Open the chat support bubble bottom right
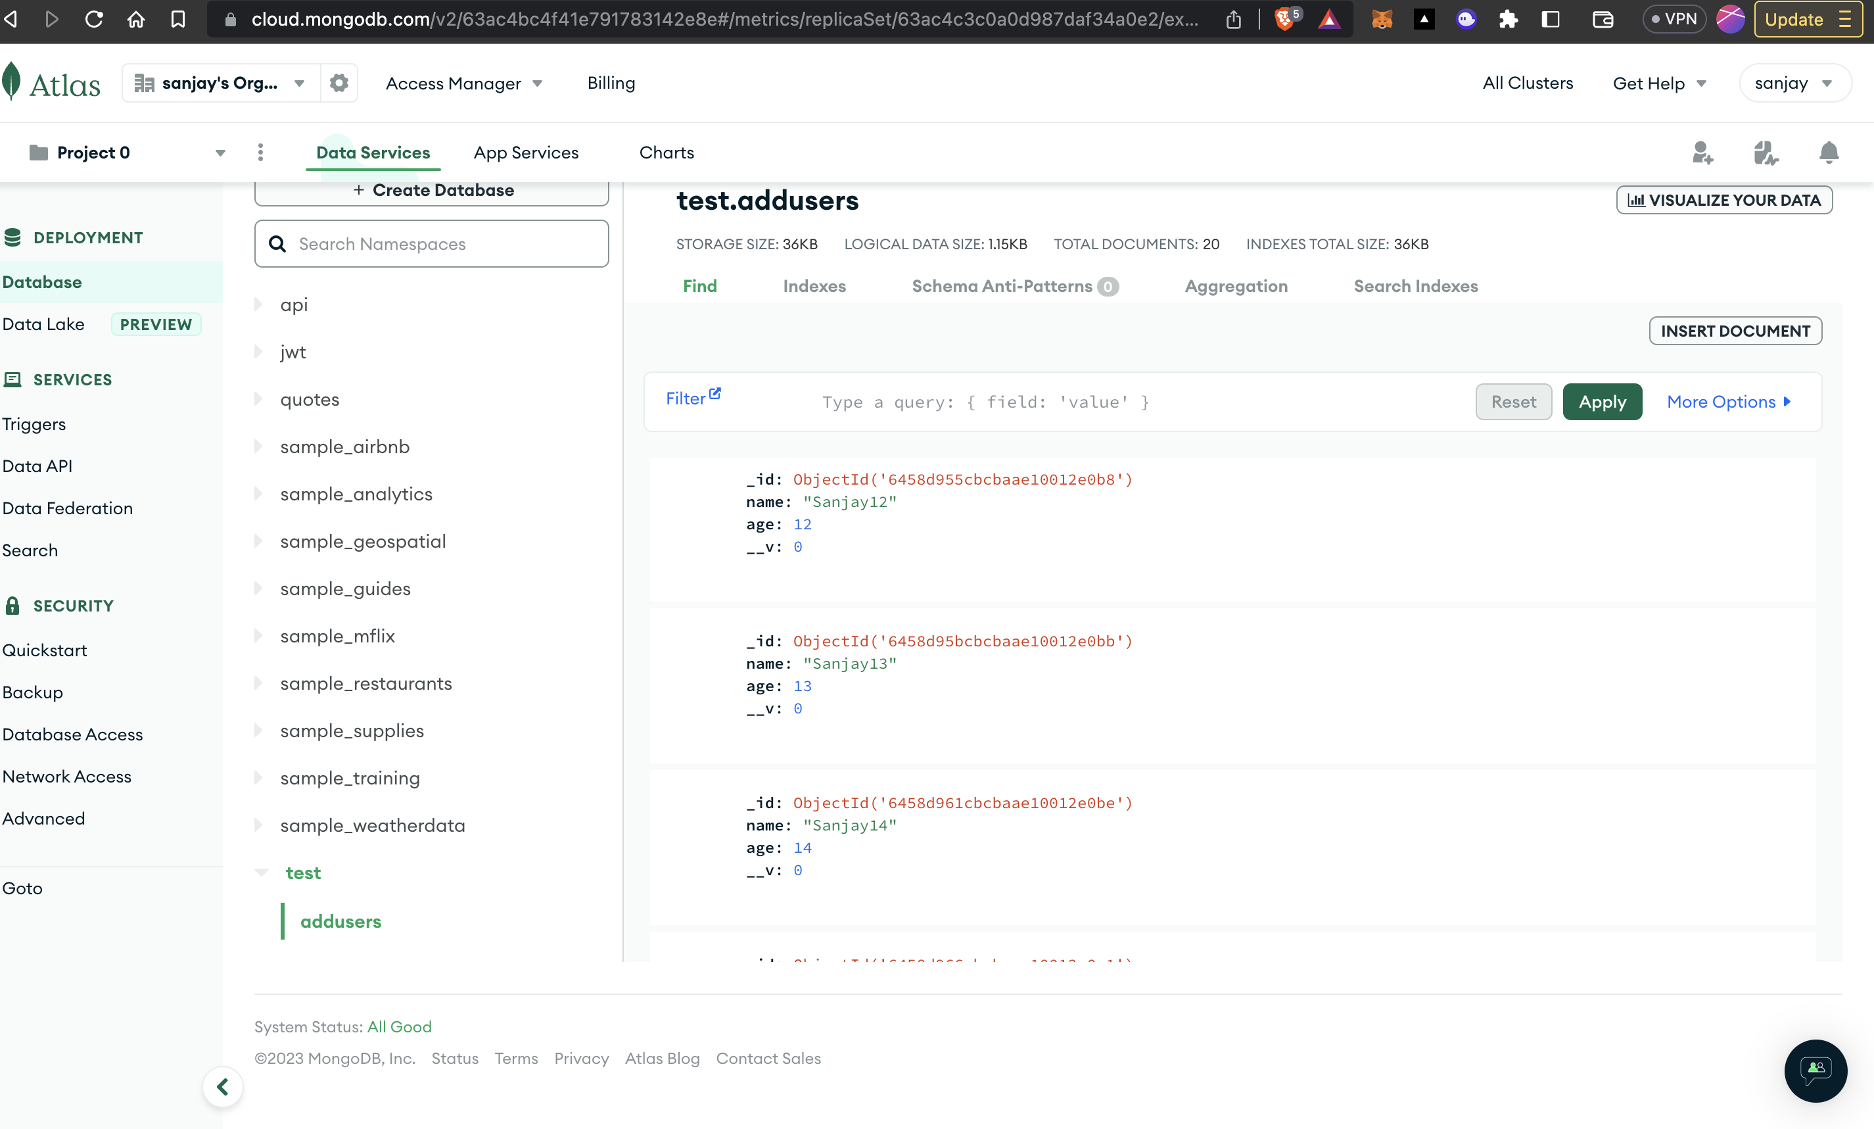This screenshot has height=1129, width=1874. pos(1816,1071)
